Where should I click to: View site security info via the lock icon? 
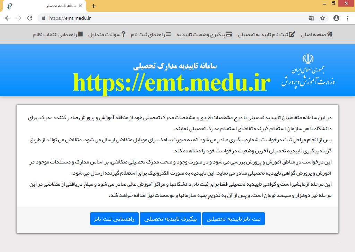pyautogui.click(x=44, y=18)
